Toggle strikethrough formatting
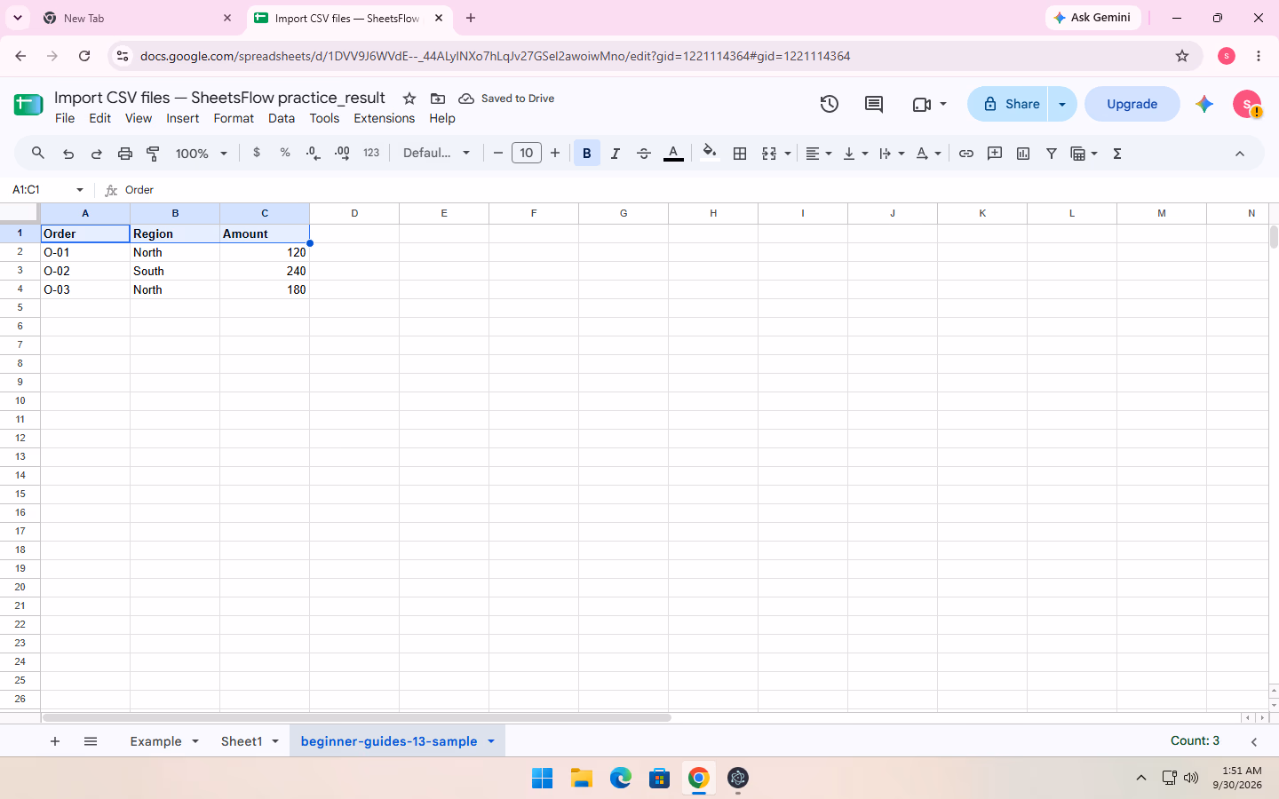The height and width of the screenshot is (799, 1279). [644, 154]
